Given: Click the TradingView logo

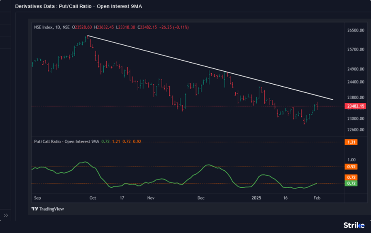Looking at the screenshot, I should pyautogui.click(x=47, y=209).
